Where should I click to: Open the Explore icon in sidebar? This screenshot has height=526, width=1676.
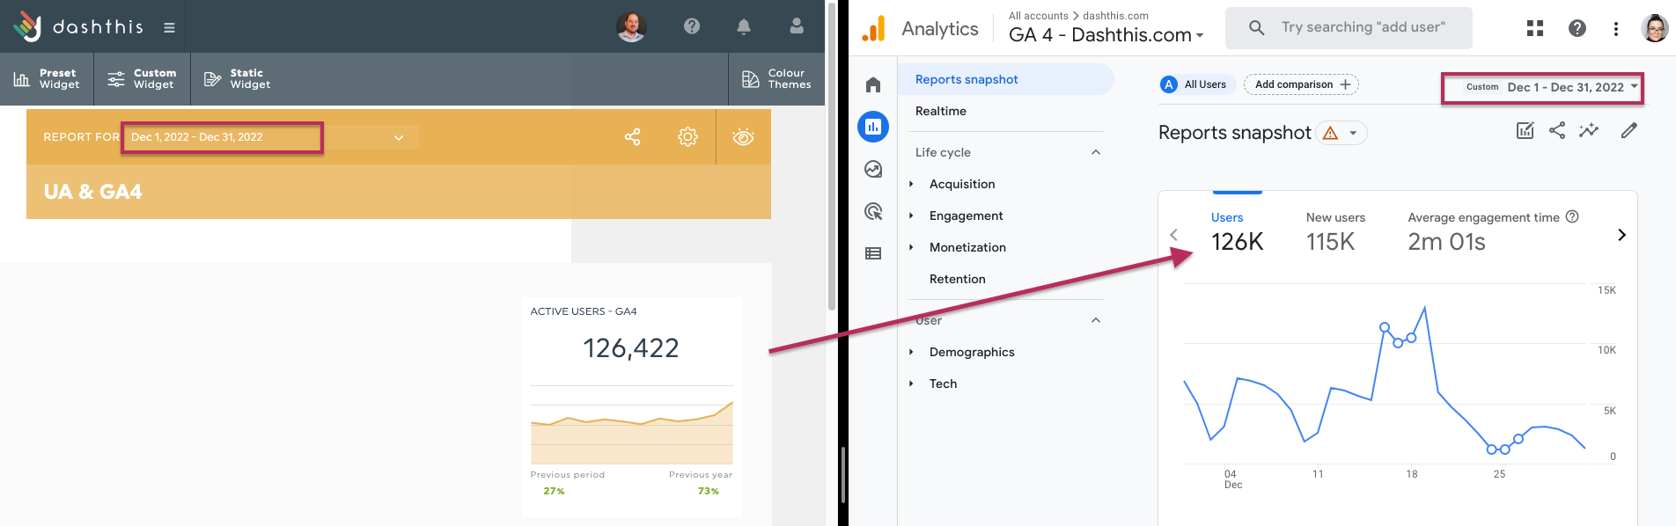click(x=873, y=169)
